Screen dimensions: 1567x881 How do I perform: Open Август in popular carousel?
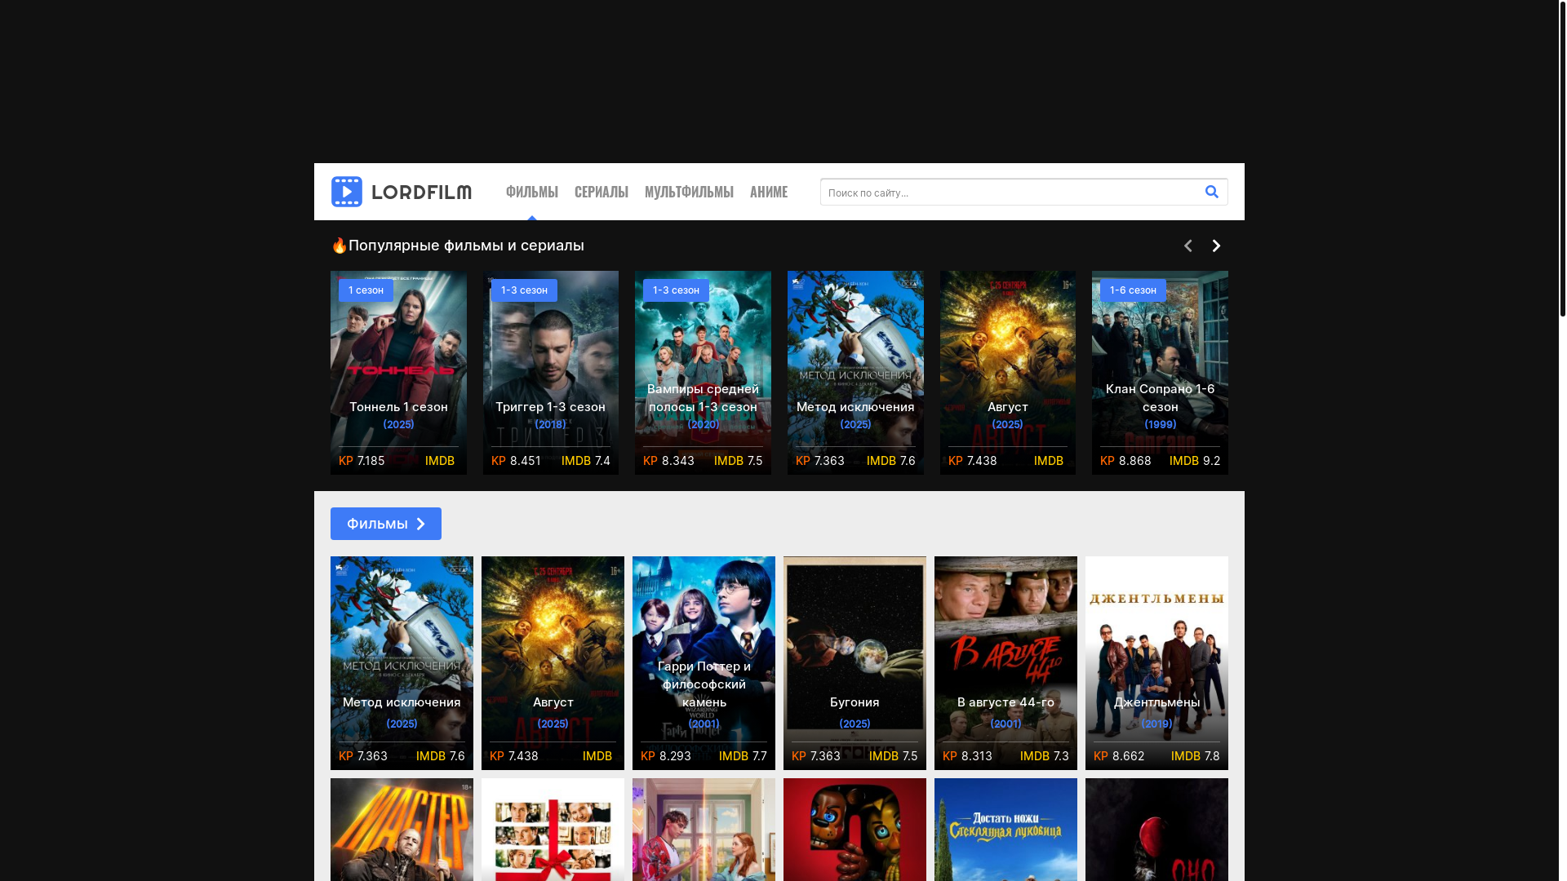(x=1008, y=373)
